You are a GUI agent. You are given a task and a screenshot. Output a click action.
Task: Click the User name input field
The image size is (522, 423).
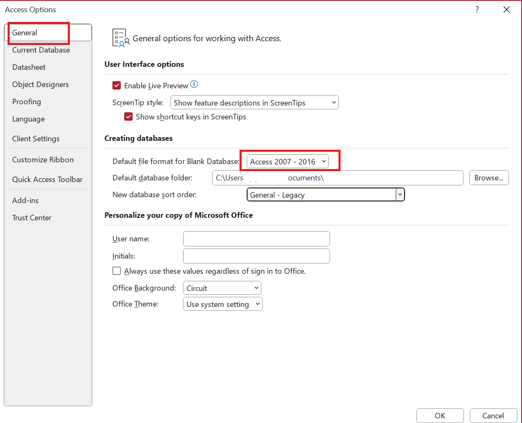(256, 239)
